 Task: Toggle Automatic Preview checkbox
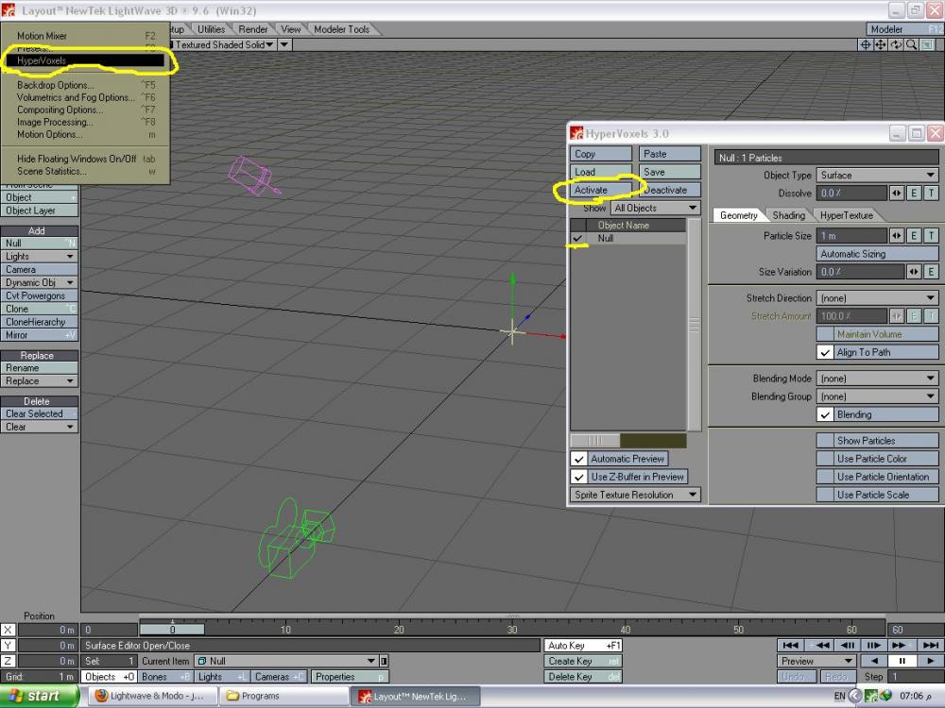pos(578,459)
